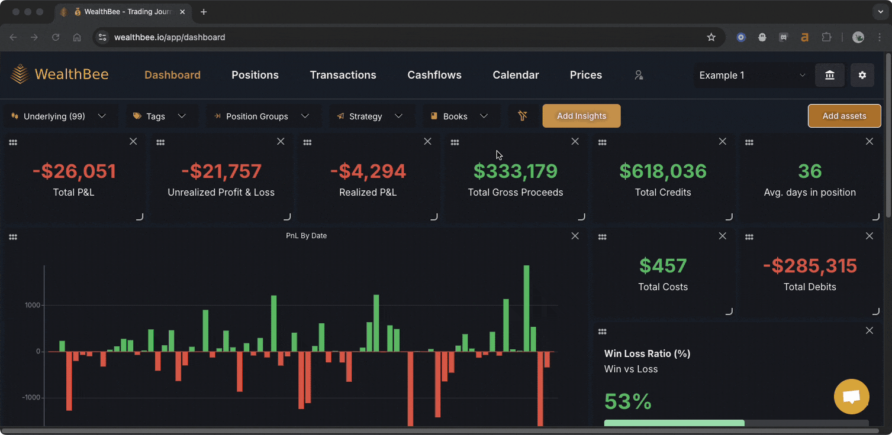This screenshot has height=435, width=892.
Task: Open the settings gear button
Action: [x=862, y=75]
